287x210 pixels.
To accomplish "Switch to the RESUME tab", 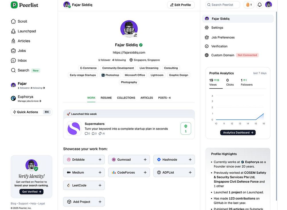I will tap(106, 98).
